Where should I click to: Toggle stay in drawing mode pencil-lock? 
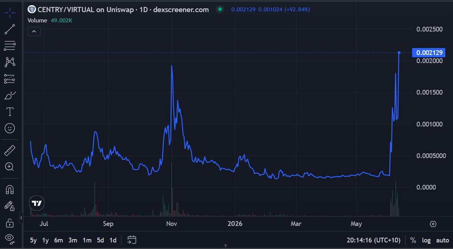coord(10,206)
